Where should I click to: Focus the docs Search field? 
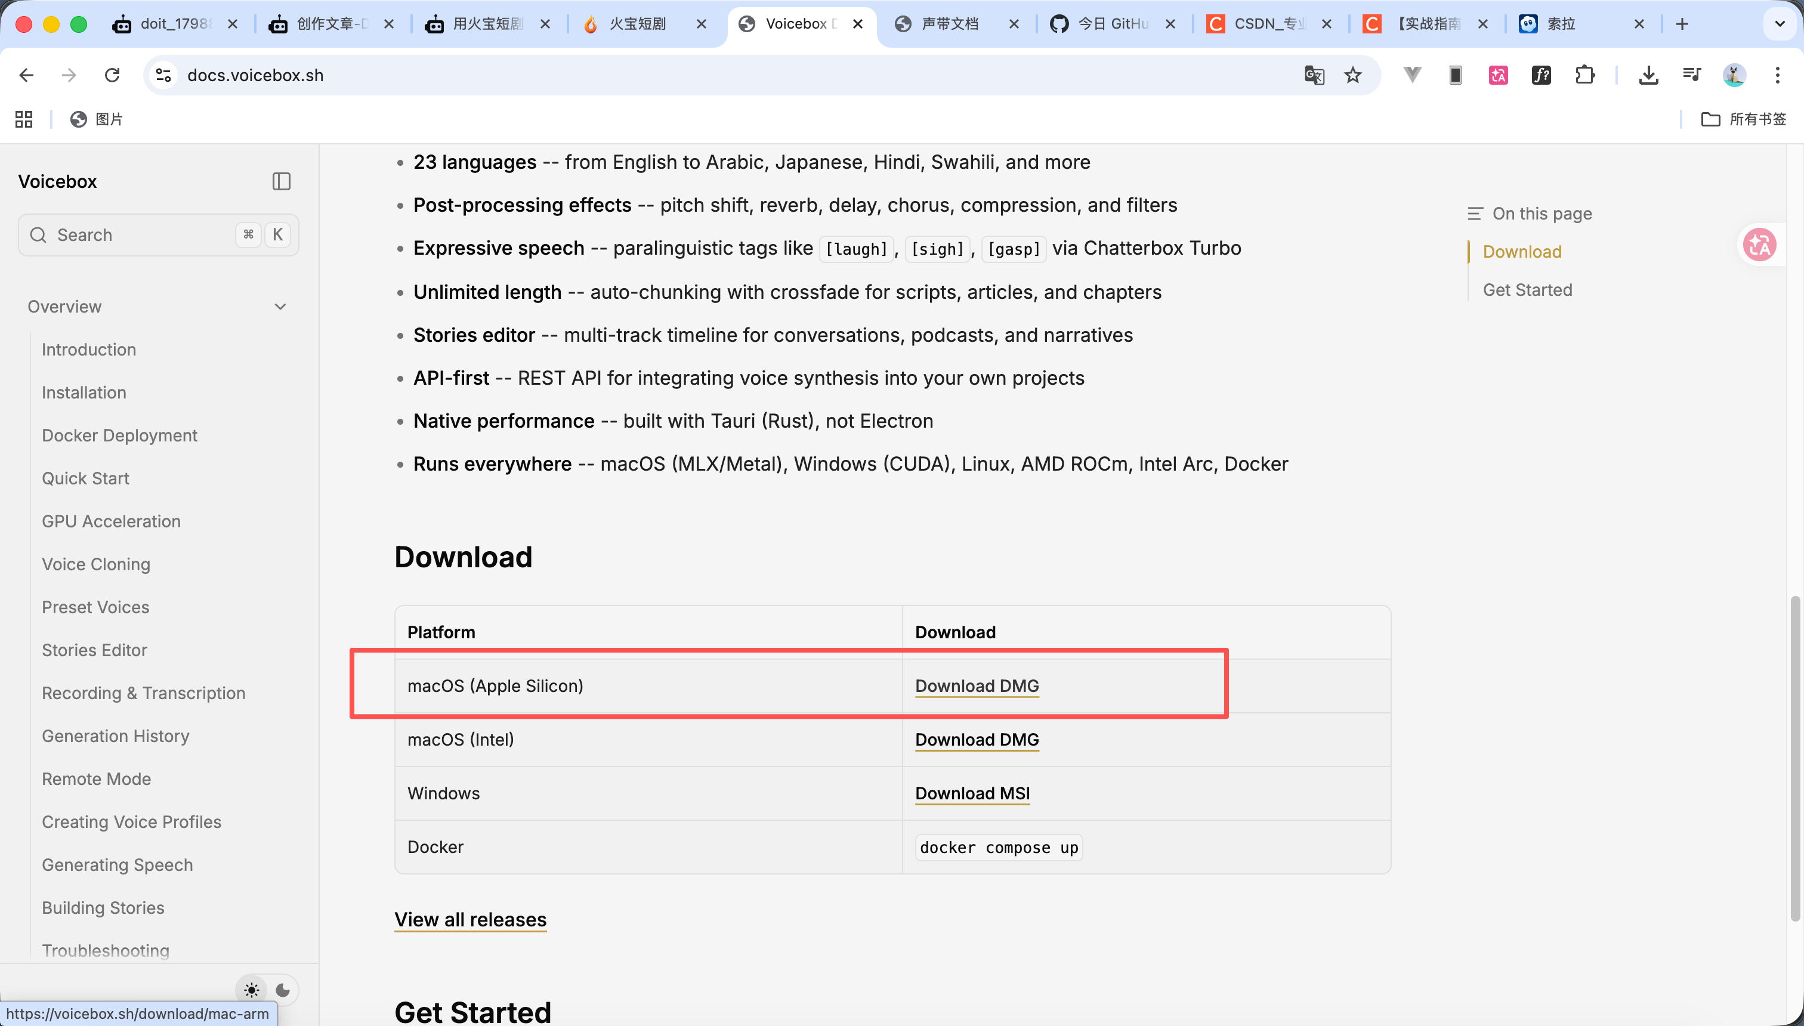tap(141, 236)
